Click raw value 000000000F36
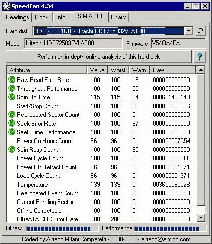 [171, 106]
